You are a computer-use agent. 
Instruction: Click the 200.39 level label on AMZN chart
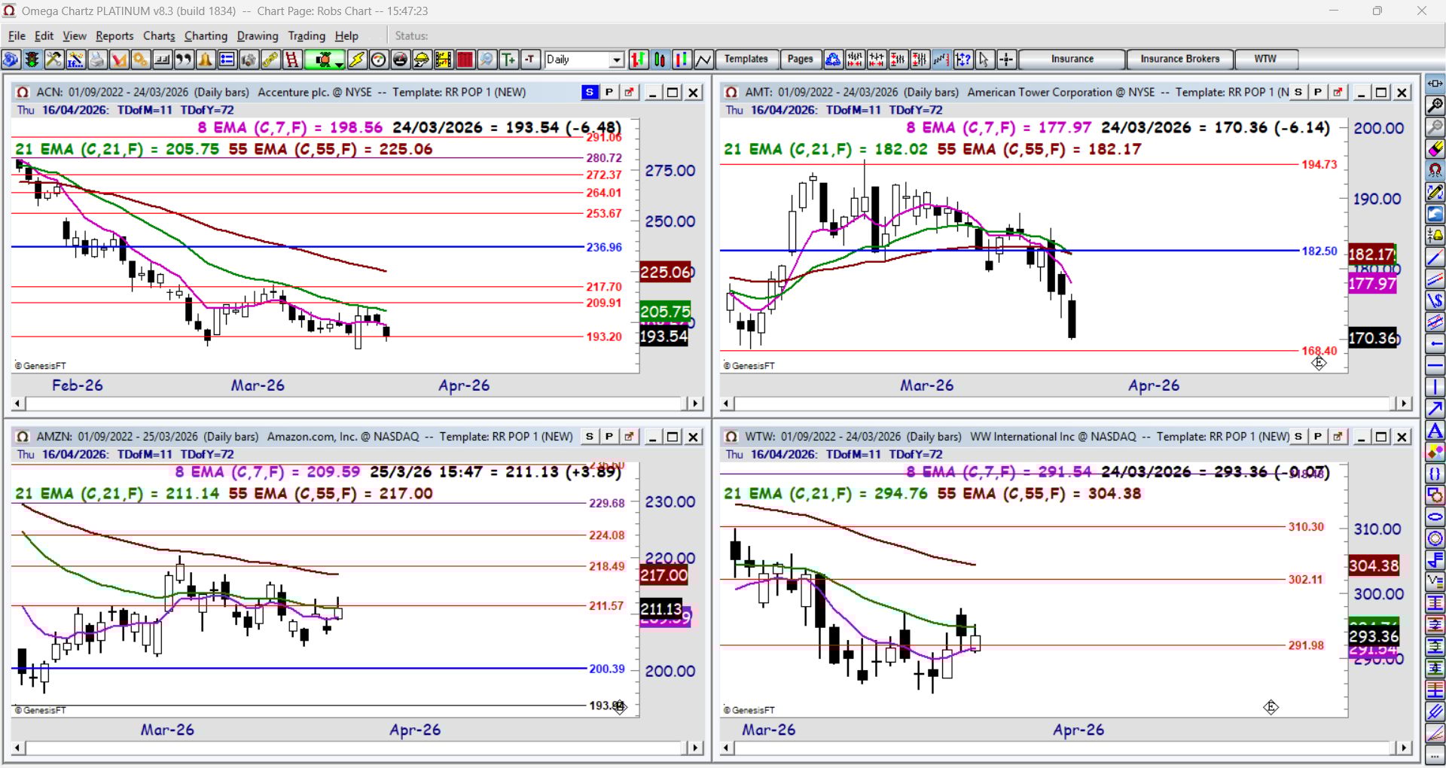tap(607, 669)
